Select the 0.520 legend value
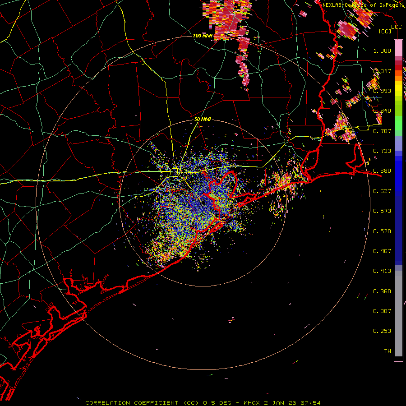Image resolution: width=406 pixels, height=406 pixels. click(x=382, y=231)
